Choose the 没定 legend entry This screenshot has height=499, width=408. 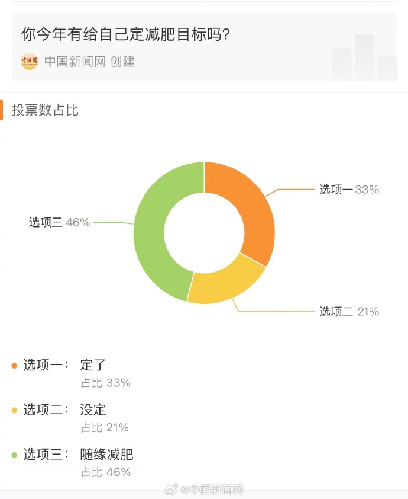tap(93, 410)
